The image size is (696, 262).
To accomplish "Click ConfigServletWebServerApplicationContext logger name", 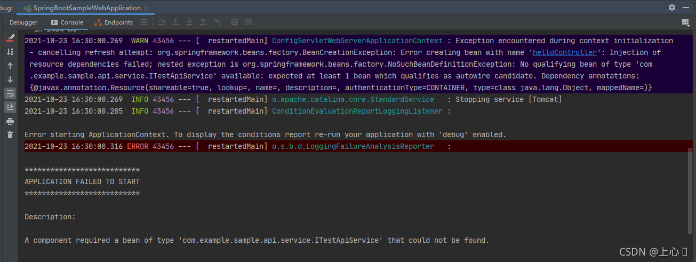I will (357, 41).
